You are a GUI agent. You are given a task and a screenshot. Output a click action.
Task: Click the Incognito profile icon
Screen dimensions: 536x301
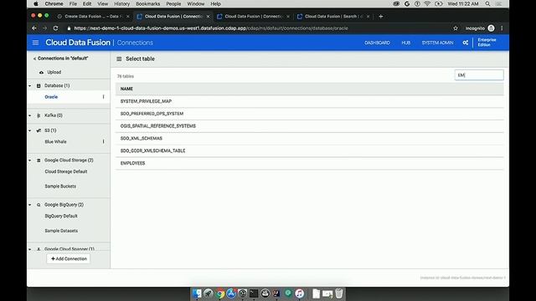pyautogui.click(x=492, y=28)
